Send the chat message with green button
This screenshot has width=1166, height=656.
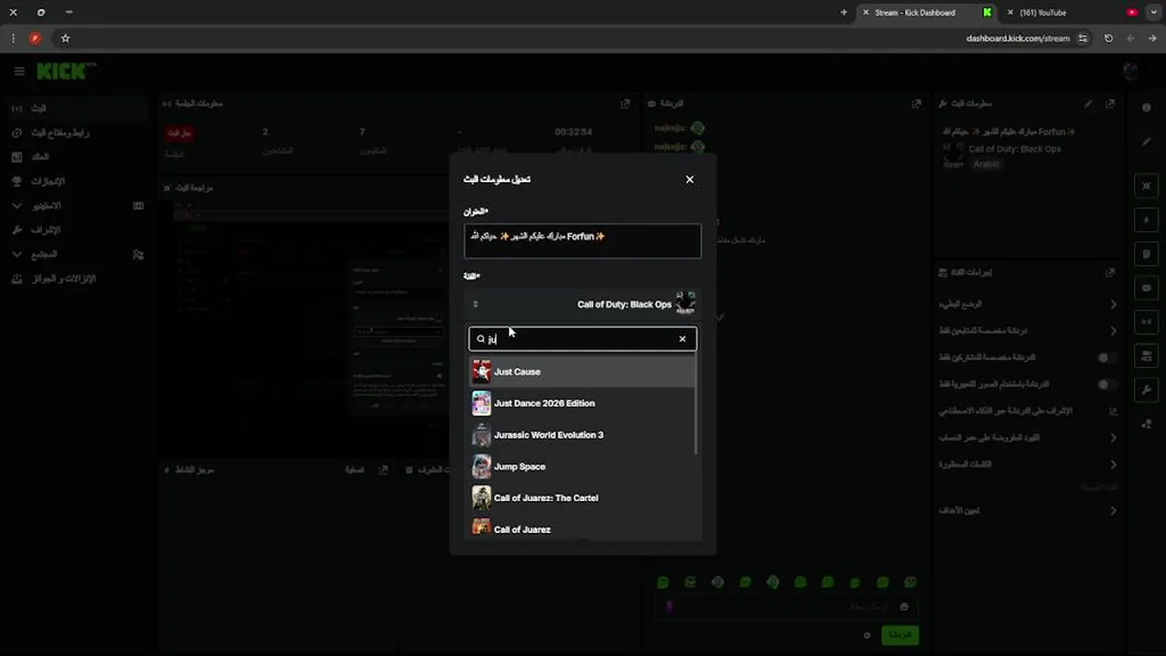pyautogui.click(x=899, y=634)
